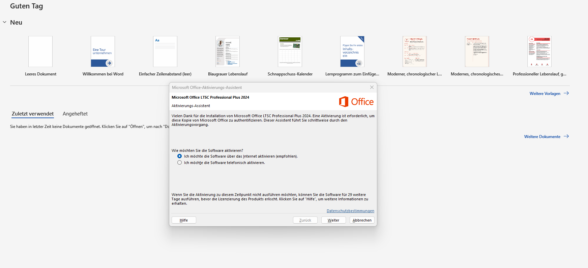
Task: Open Weitere Vorlagen link
Action: tap(549, 93)
